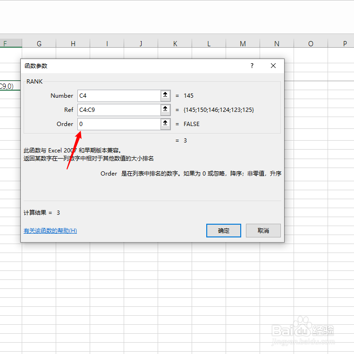Select column P header
354x354 pixels.
[341, 43]
